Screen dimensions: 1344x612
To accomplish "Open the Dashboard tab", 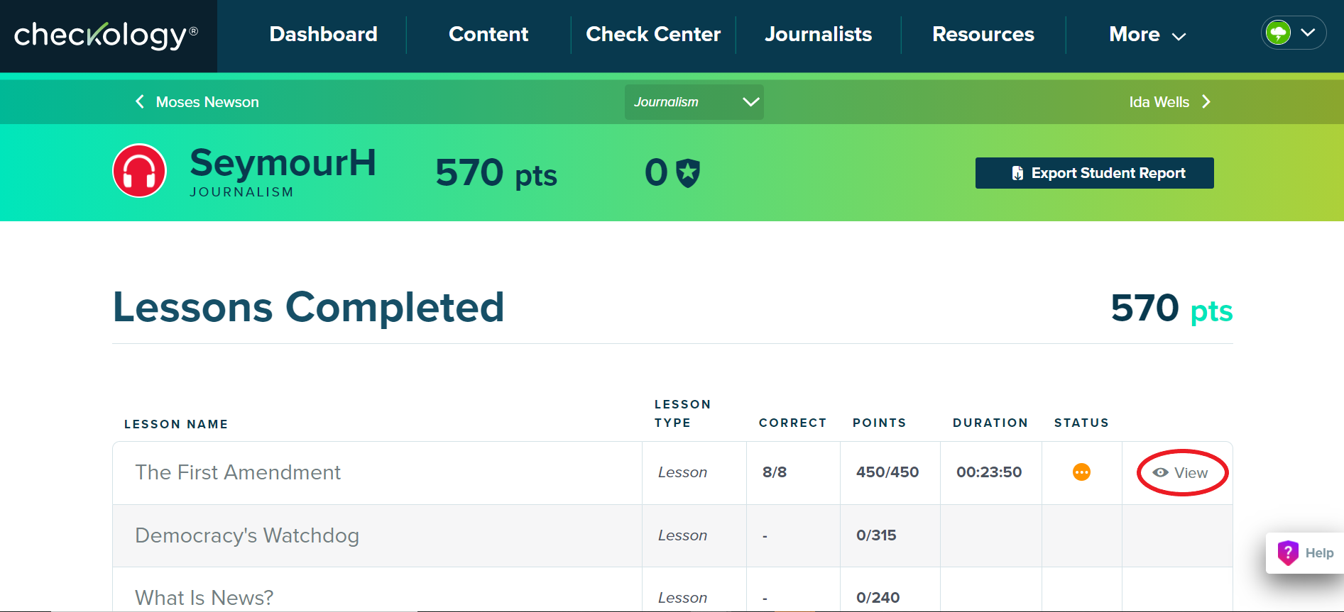I will point(323,35).
